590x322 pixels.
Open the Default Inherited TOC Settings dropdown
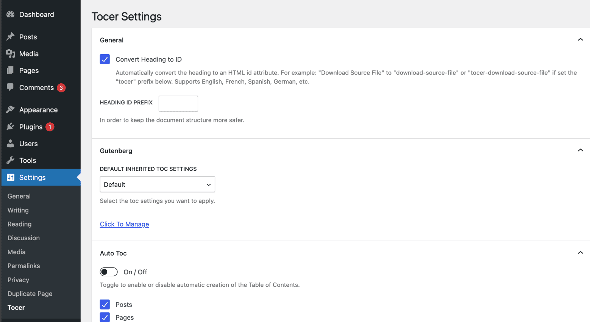pos(157,184)
